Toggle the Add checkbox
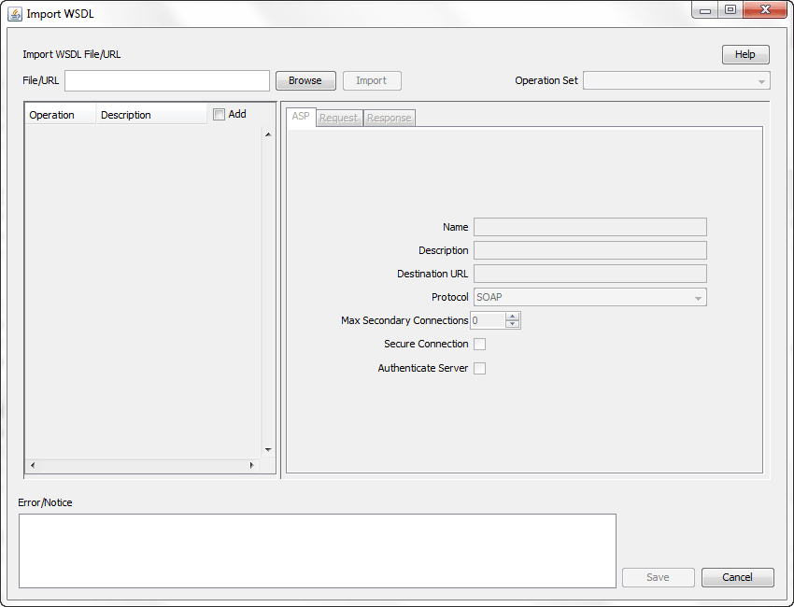This screenshot has width=794, height=607. pyautogui.click(x=219, y=115)
